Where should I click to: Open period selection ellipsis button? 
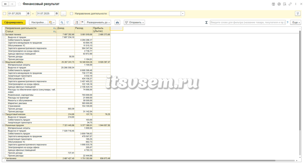63,14
